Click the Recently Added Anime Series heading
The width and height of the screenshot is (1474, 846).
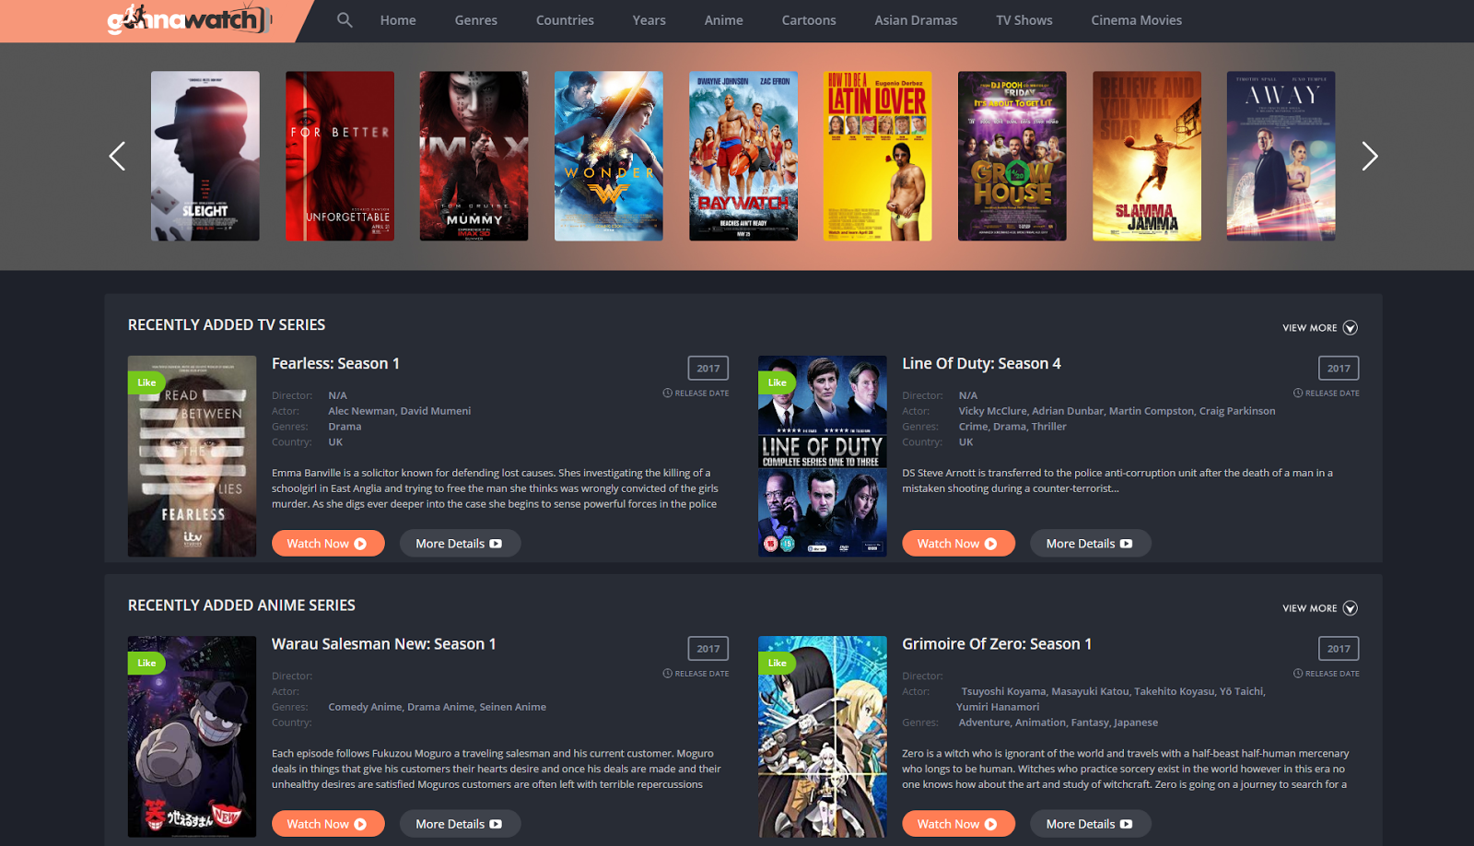click(x=241, y=605)
